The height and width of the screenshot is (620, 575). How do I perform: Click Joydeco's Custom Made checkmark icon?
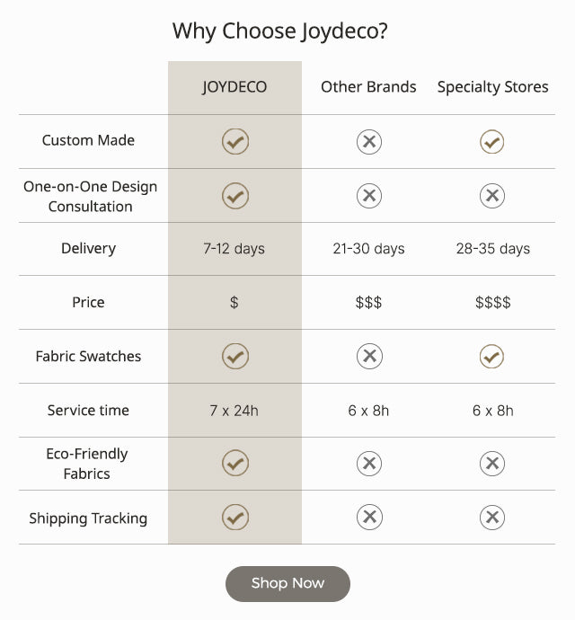click(x=234, y=141)
